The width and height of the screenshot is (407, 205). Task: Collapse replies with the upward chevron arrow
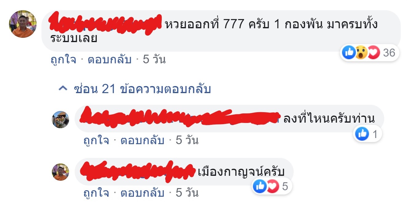point(63,89)
